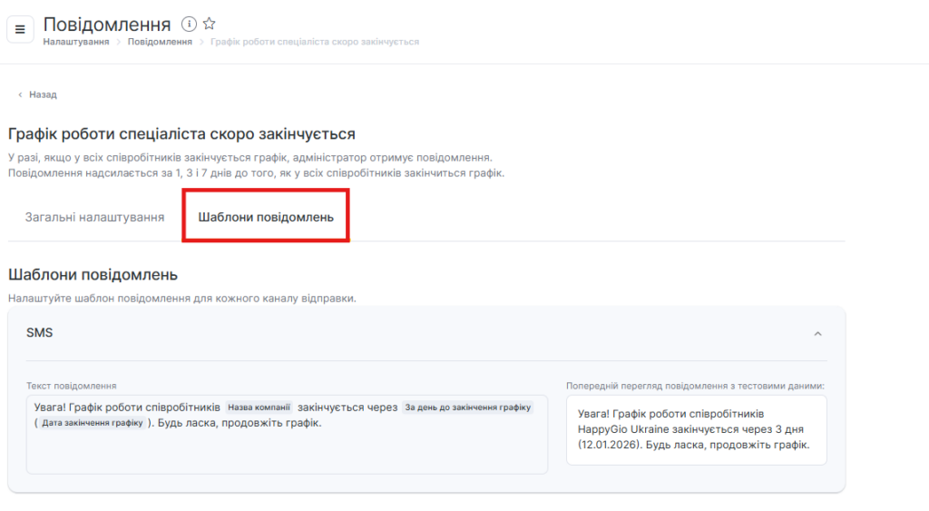Click the SMS section header title
Image resolution: width=929 pixels, height=511 pixels.
click(x=40, y=333)
